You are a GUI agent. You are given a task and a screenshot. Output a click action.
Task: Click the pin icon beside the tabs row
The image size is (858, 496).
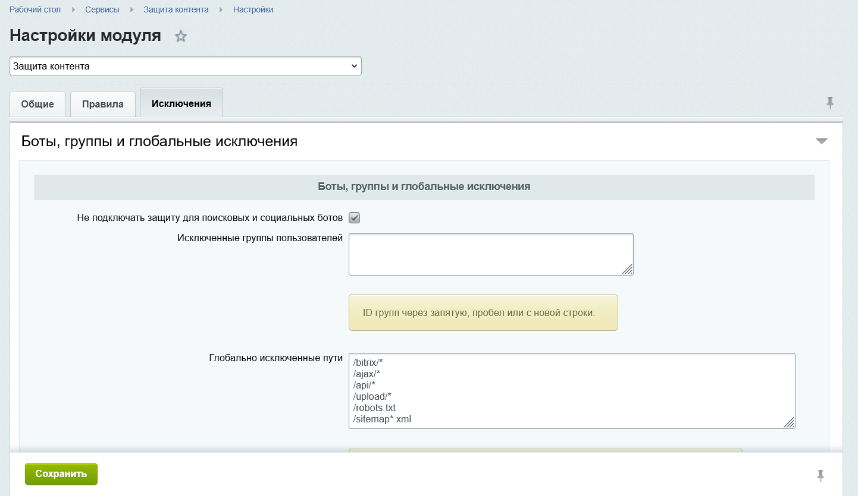pos(830,103)
